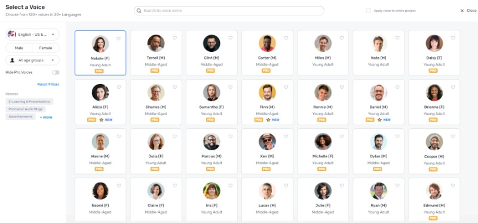Click the search magnifier icon
478x223 pixels.
pos(139,11)
